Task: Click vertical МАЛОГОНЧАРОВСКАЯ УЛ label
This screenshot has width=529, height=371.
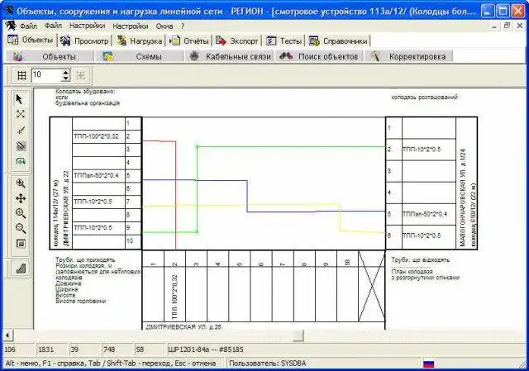Action: pyautogui.click(x=463, y=197)
